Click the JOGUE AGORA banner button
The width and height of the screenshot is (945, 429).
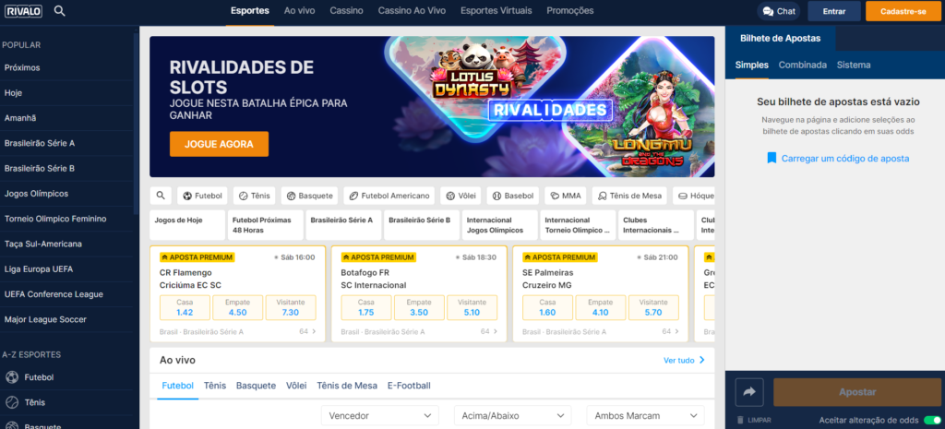pyautogui.click(x=219, y=145)
